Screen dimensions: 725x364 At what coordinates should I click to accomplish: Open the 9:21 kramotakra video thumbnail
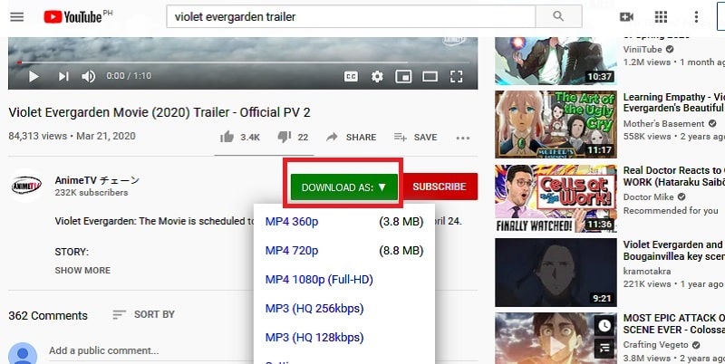pyautogui.click(x=556, y=273)
